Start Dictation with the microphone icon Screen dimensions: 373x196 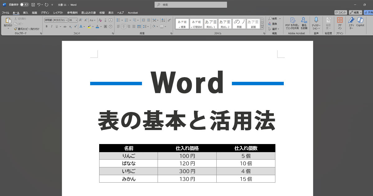pyautogui.click(x=316, y=22)
